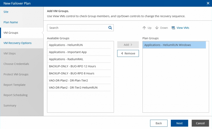Close the New Failover Plan dialog
This screenshot has height=129, width=212.
208,3
